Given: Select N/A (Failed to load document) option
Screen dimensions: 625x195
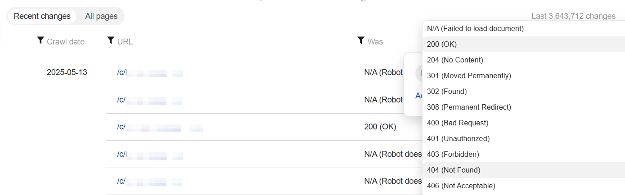Looking at the screenshot, I should (475, 28).
